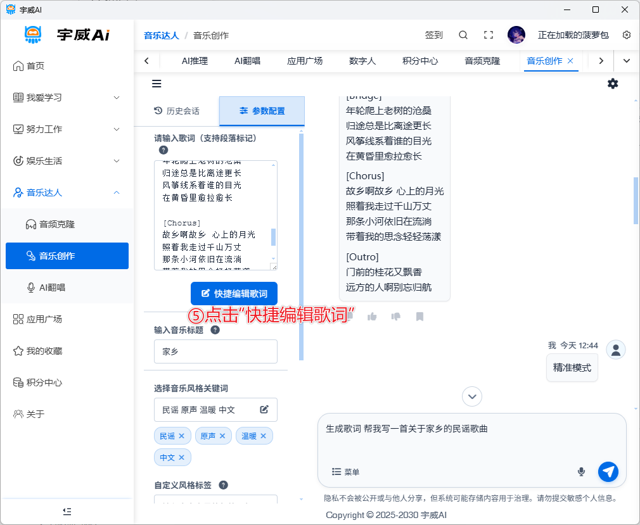Switch to the 历史会话 tab

[177, 111]
